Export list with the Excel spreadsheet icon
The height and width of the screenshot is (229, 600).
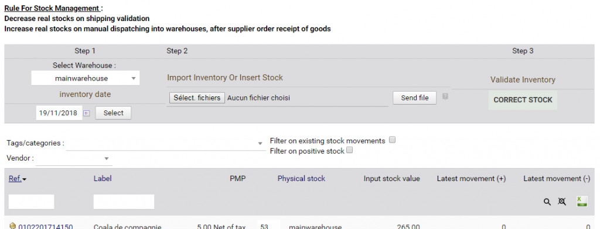(582, 202)
